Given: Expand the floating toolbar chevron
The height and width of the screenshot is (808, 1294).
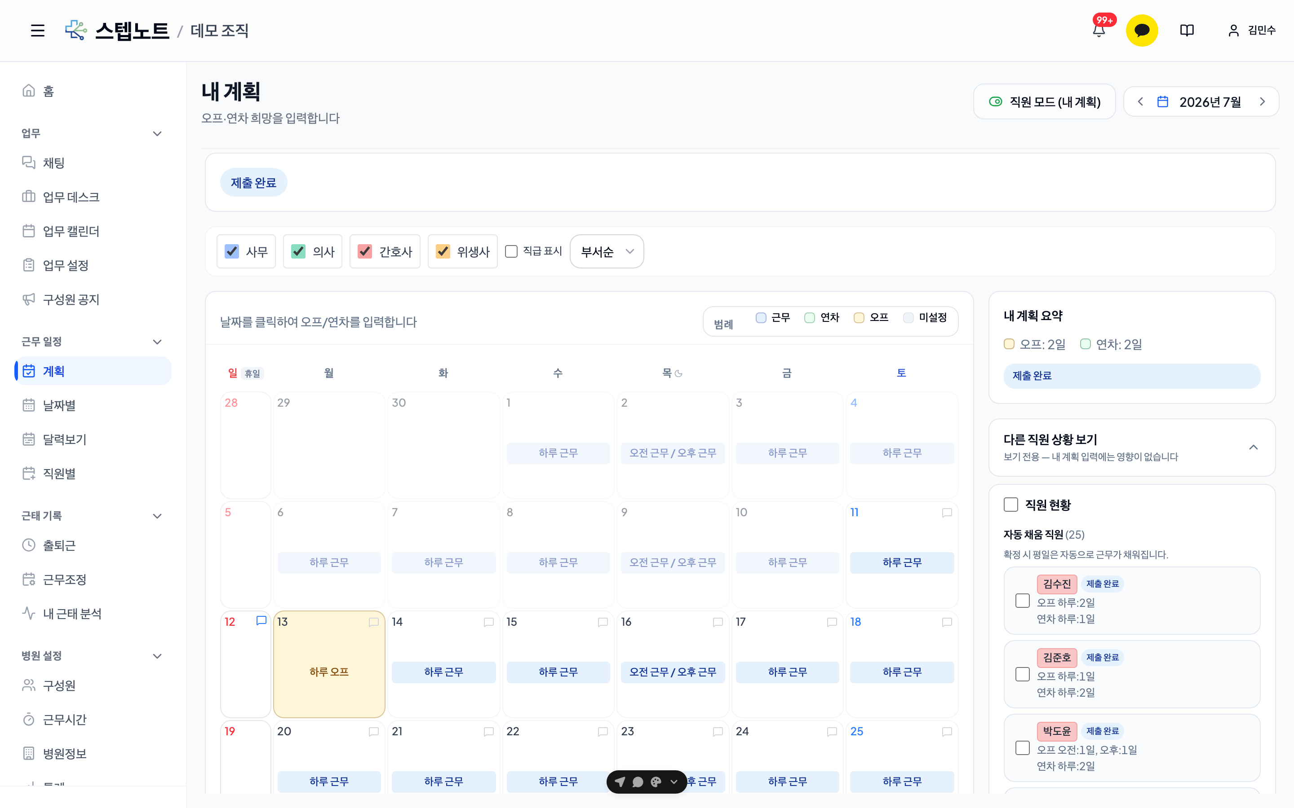Looking at the screenshot, I should (x=674, y=782).
